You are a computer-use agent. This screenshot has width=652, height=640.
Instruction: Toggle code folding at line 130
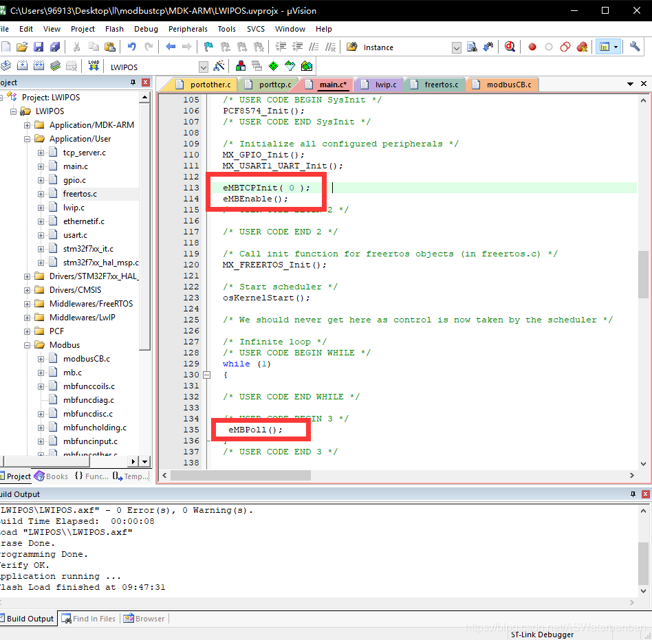206,375
